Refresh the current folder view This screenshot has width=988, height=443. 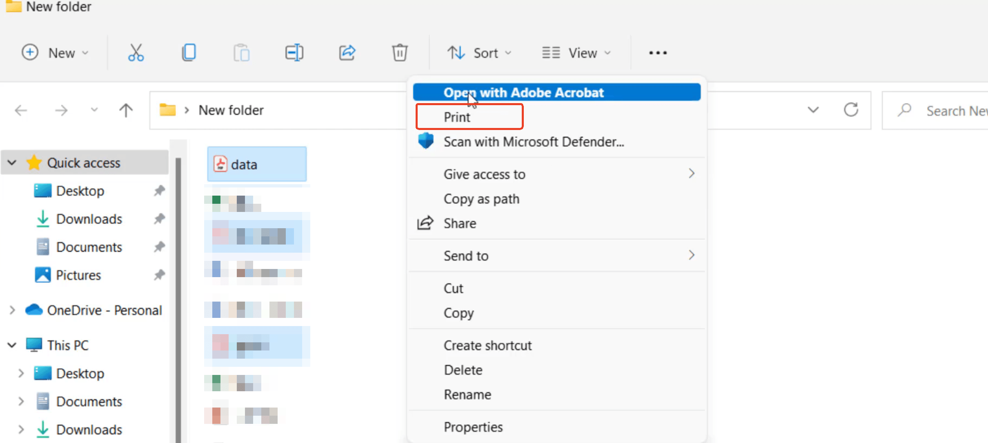tap(851, 110)
